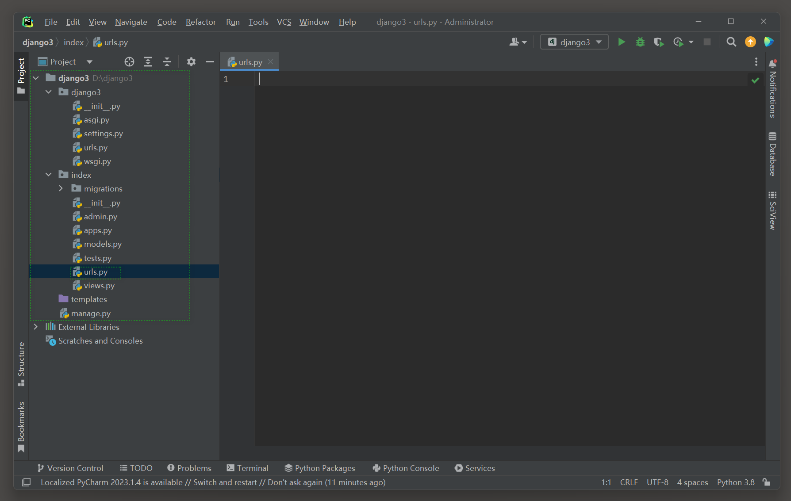Click the Python 3.8 interpreter status
Image resolution: width=791 pixels, height=501 pixels.
click(x=736, y=482)
